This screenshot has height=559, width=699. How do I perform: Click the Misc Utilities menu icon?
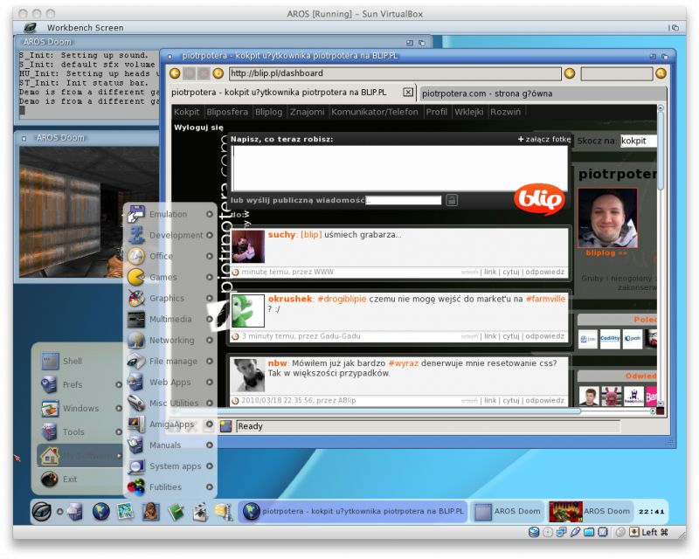click(x=135, y=403)
